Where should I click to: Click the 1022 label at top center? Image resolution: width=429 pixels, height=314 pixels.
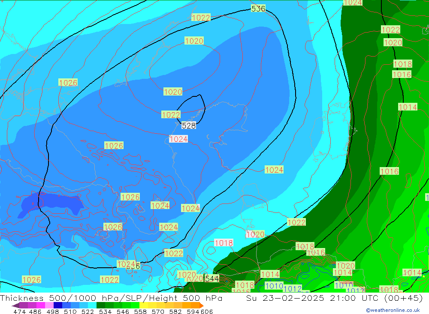pyautogui.click(x=201, y=18)
